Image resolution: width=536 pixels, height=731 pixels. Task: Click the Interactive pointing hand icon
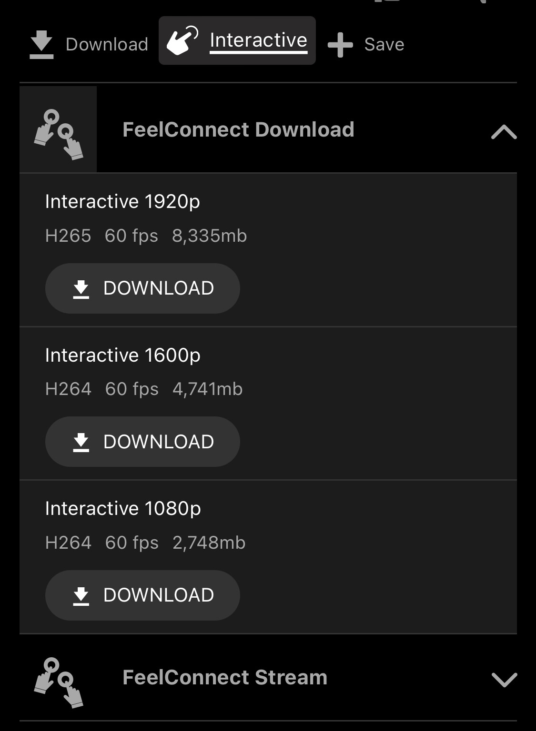point(182,40)
